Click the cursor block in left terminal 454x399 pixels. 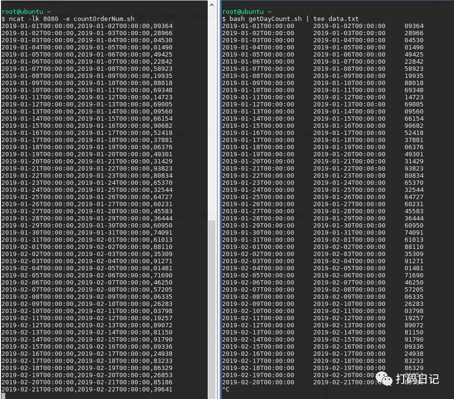tap(3, 396)
